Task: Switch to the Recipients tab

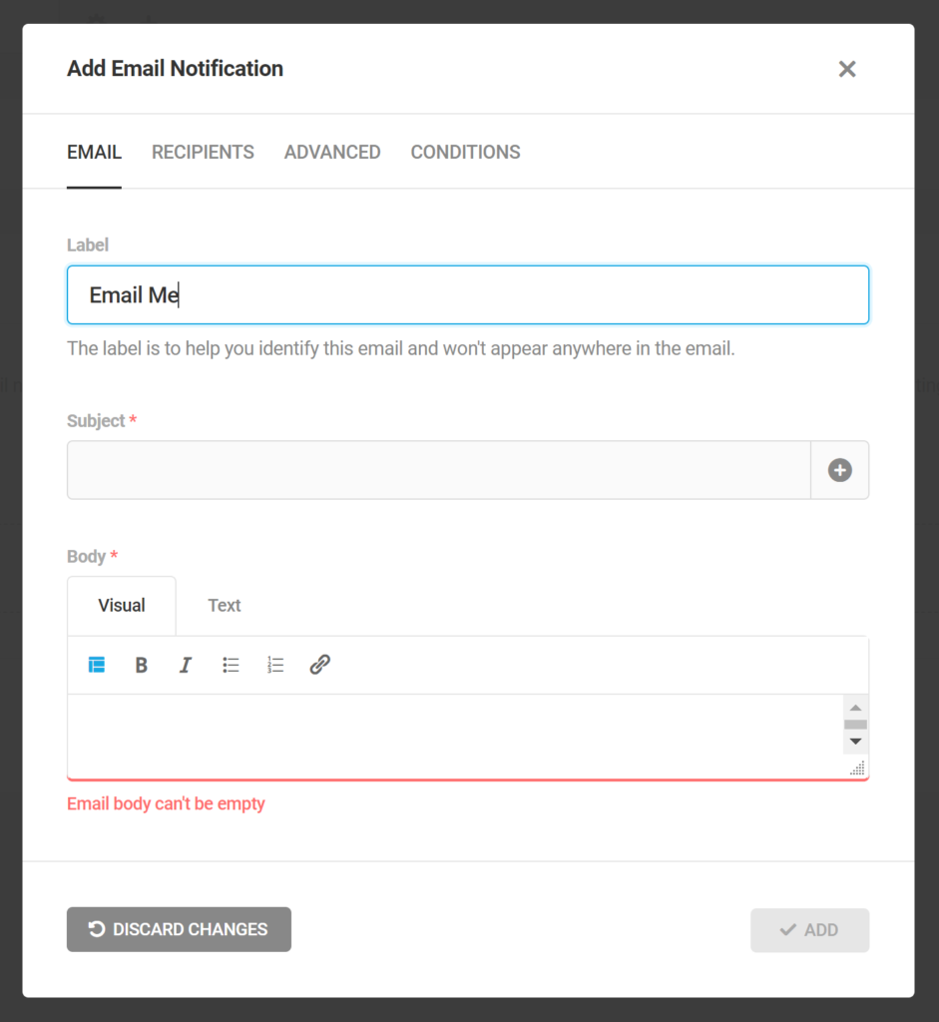Action: tap(203, 152)
